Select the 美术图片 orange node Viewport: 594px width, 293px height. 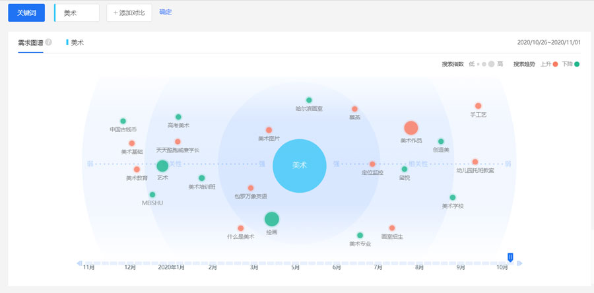click(269, 130)
